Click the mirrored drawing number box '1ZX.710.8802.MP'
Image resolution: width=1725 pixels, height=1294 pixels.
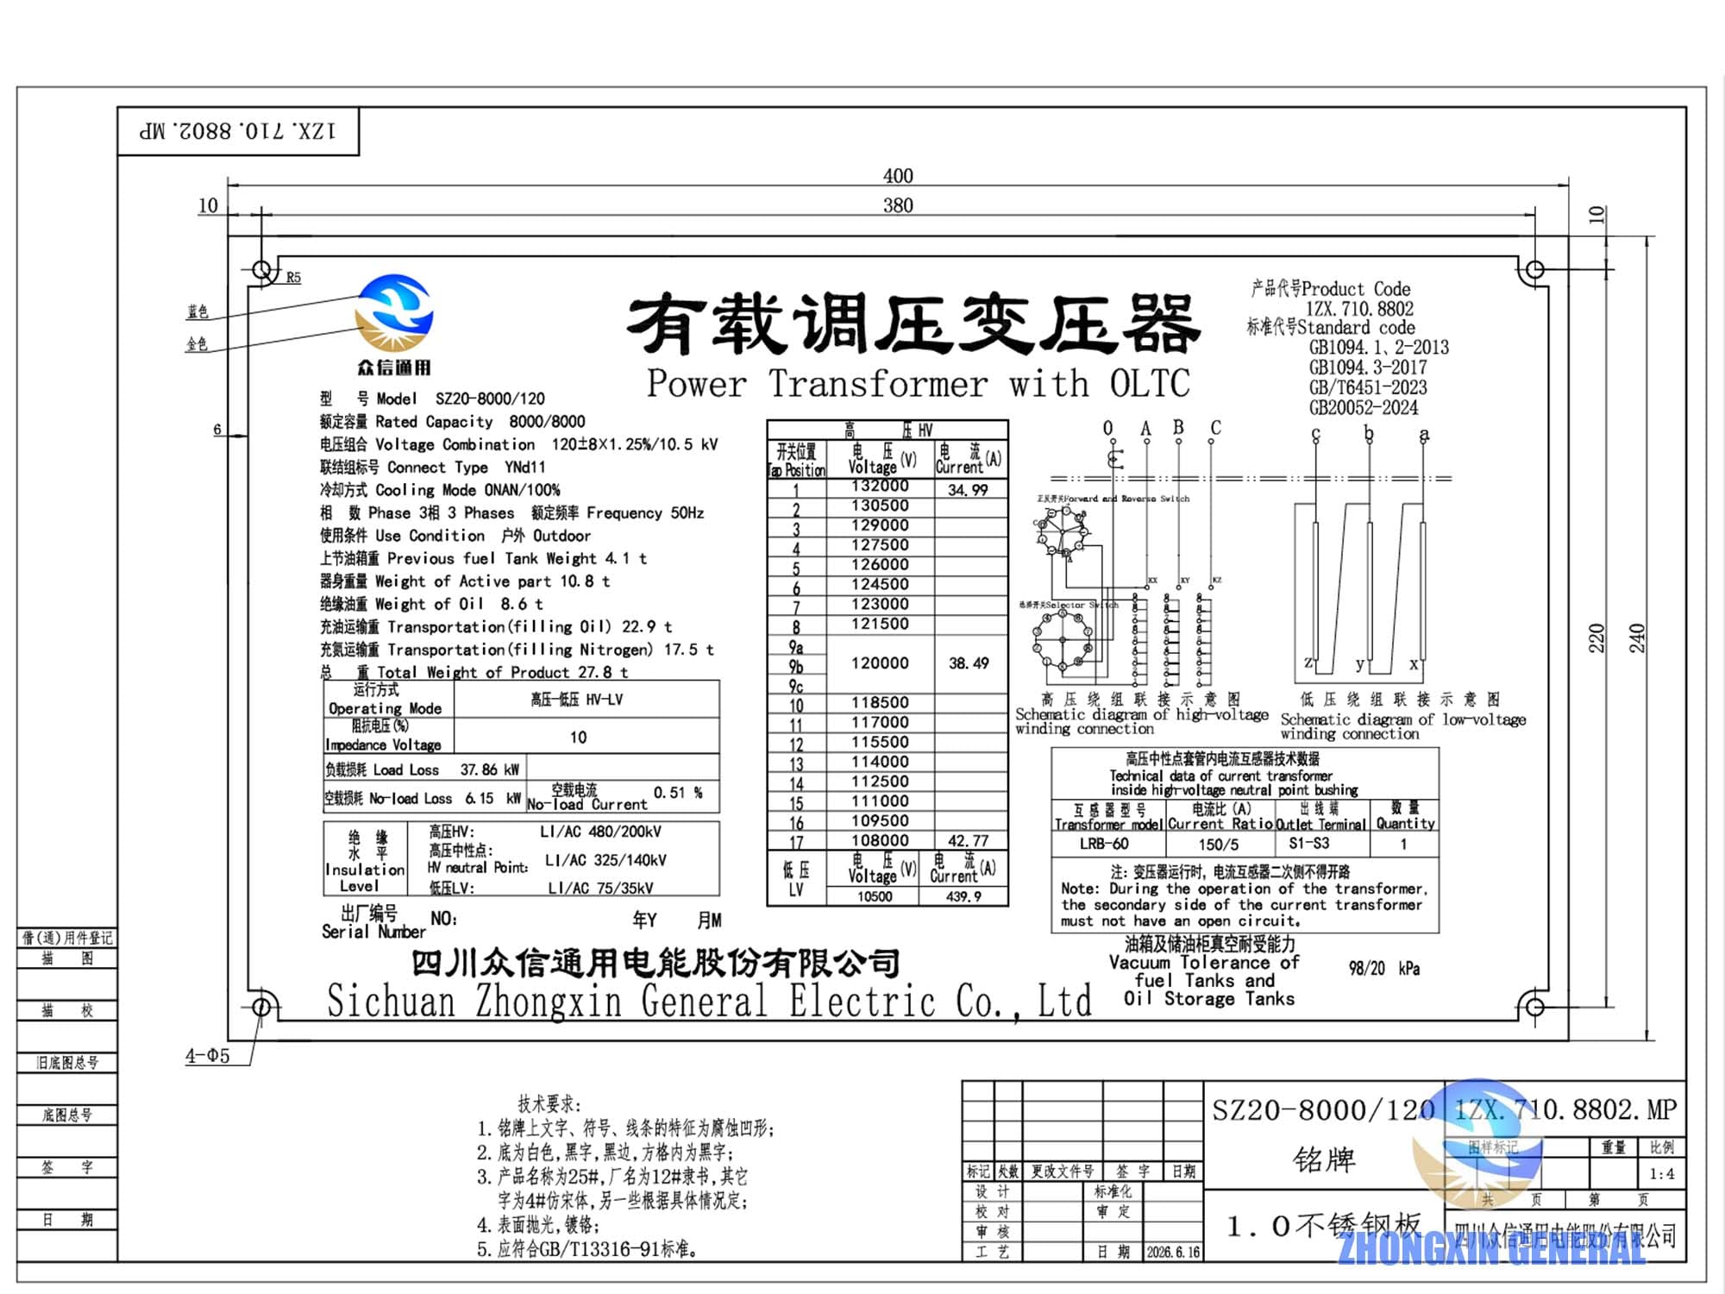coord(238,132)
